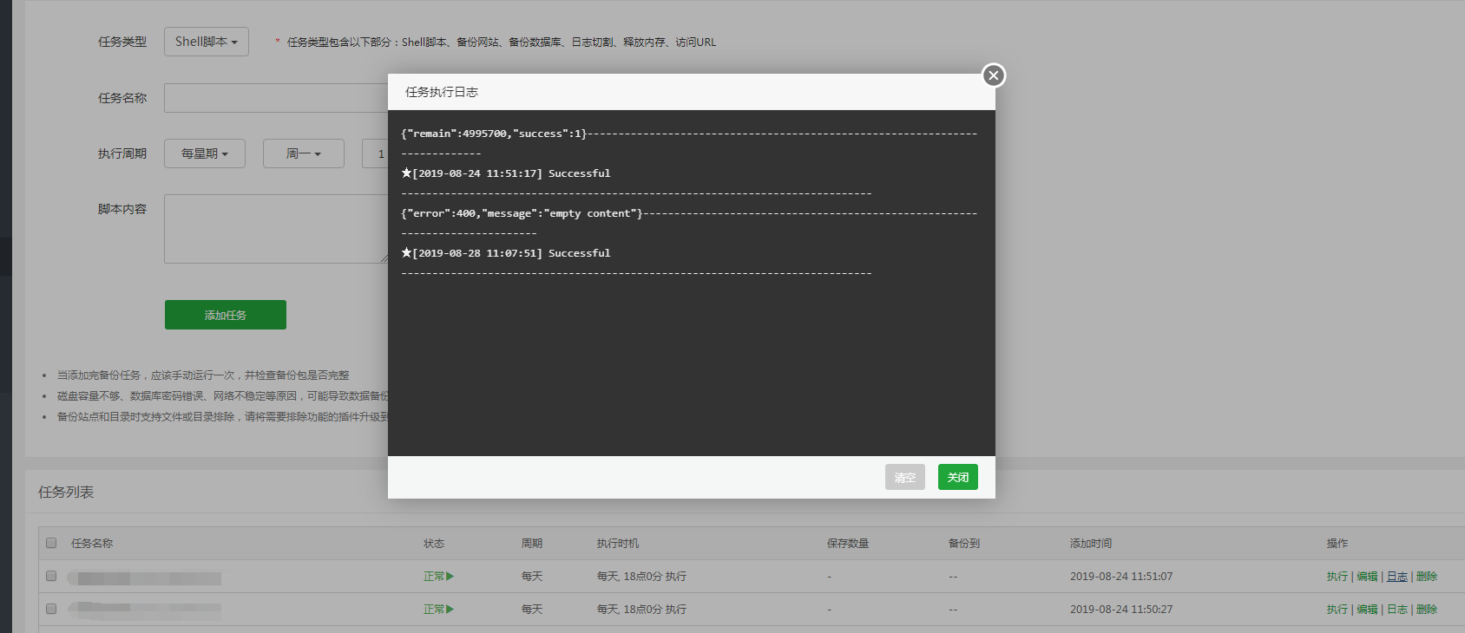Check the task row added 2019-08-24 11:51:07

coord(51,576)
